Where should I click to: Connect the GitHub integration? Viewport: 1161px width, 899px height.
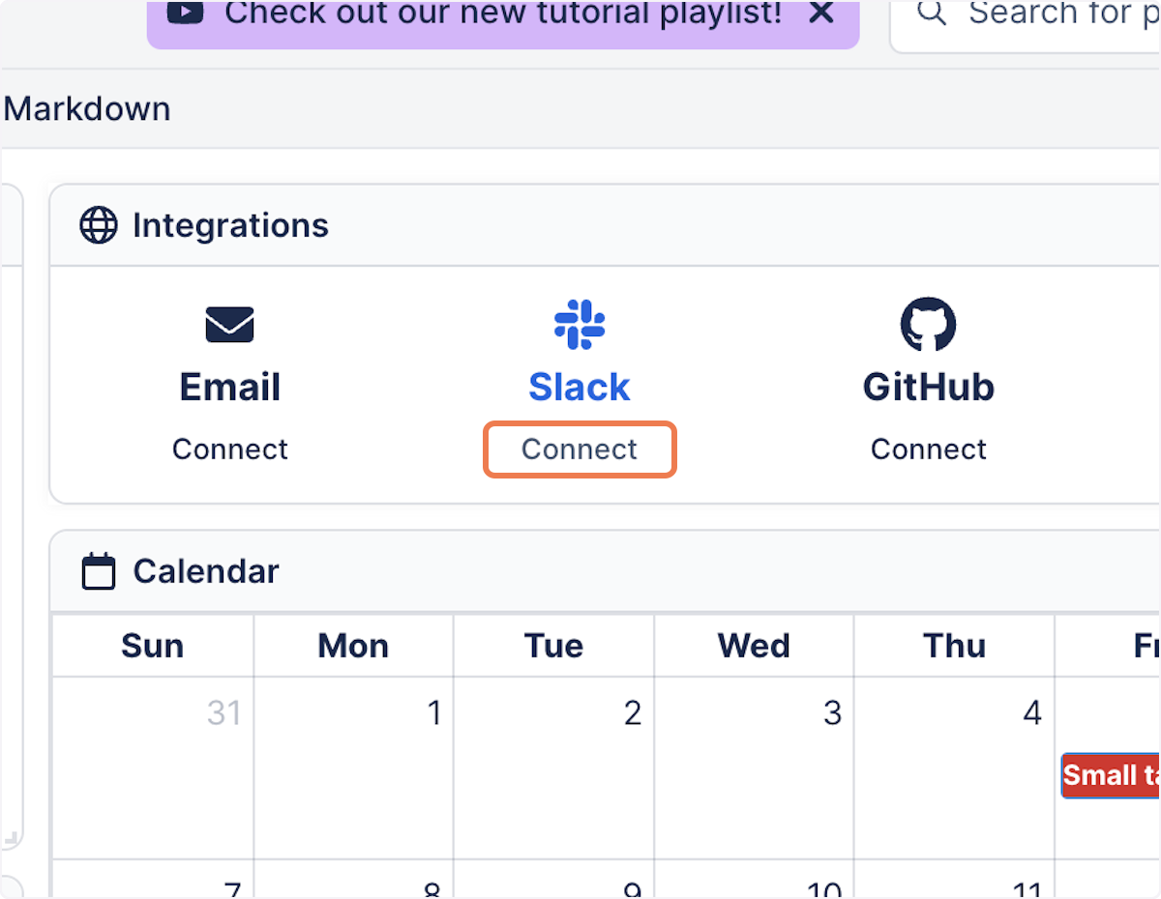point(929,449)
